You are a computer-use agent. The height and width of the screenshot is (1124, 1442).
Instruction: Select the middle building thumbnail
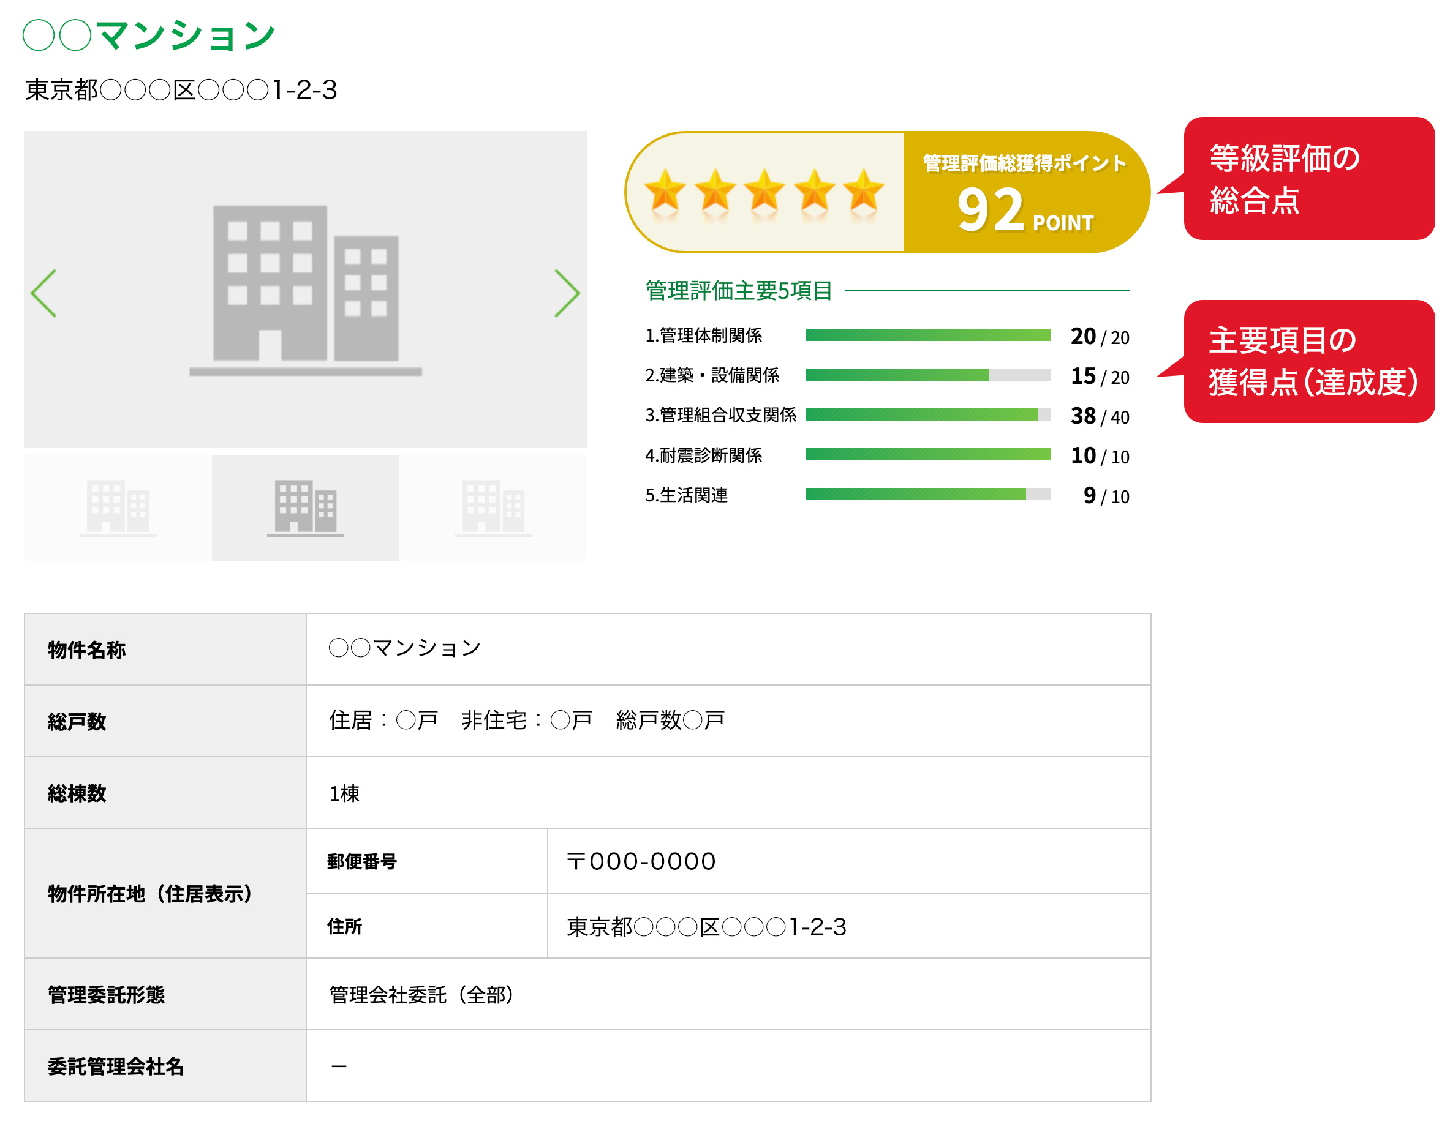(x=304, y=508)
